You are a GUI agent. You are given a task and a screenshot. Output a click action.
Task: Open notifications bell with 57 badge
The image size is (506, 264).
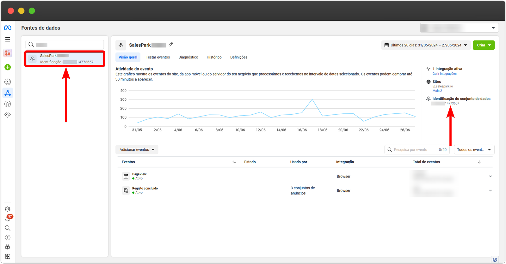coord(8,219)
